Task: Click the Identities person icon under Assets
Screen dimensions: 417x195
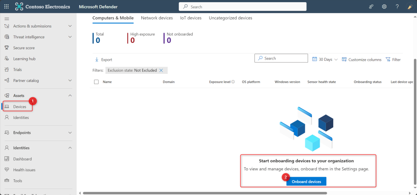Action: click(7, 117)
